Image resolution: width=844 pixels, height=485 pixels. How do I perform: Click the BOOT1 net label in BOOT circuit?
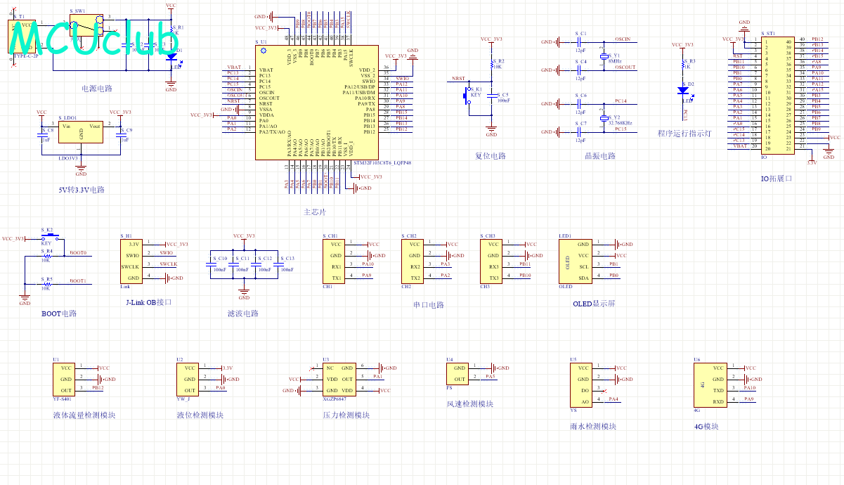coord(77,281)
